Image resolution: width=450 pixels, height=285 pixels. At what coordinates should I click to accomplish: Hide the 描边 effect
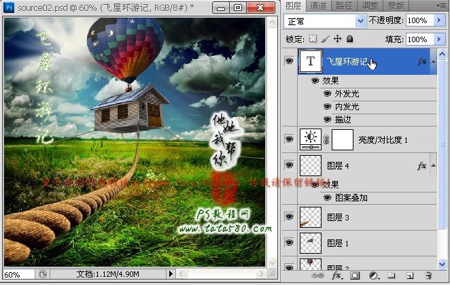tap(327, 120)
